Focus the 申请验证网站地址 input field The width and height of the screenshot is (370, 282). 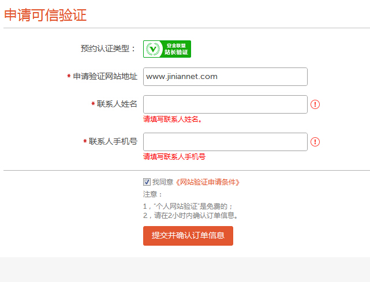tap(225, 77)
